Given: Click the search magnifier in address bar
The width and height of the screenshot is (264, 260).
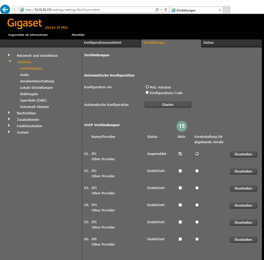Looking at the screenshot, I should (x=157, y=10).
